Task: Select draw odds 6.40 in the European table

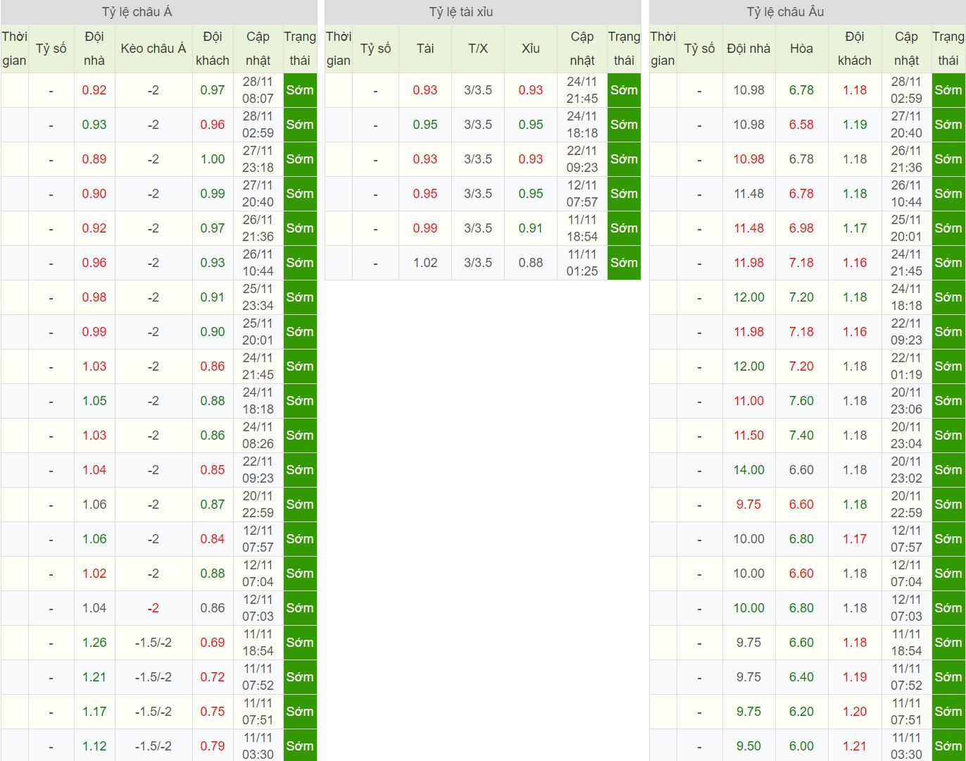Action: (801, 677)
